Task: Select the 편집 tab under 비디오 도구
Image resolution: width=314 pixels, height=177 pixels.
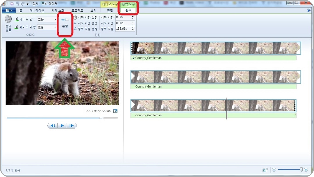Action: [110, 10]
